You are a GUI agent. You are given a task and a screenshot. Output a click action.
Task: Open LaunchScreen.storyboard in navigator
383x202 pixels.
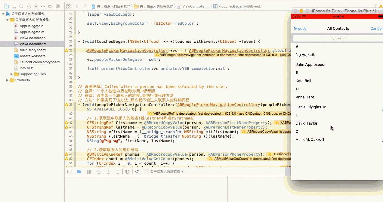(x=39, y=62)
